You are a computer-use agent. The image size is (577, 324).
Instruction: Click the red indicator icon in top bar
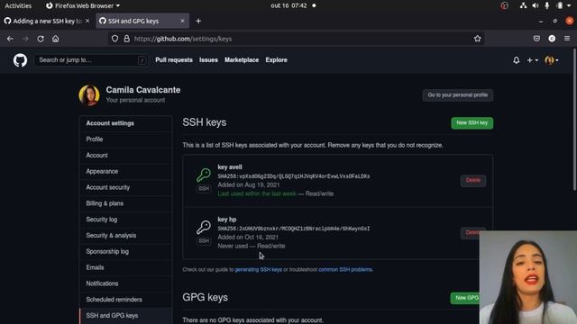pyautogui.click(x=505, y=5)
